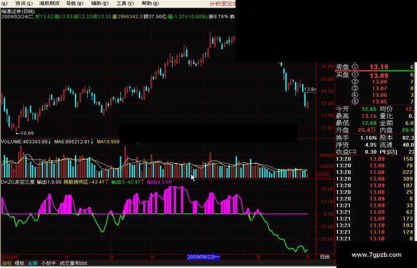The height and width of the screenshot is (268, 417).
Task: Click the buy level 3 circle icon
Action: 355,89
